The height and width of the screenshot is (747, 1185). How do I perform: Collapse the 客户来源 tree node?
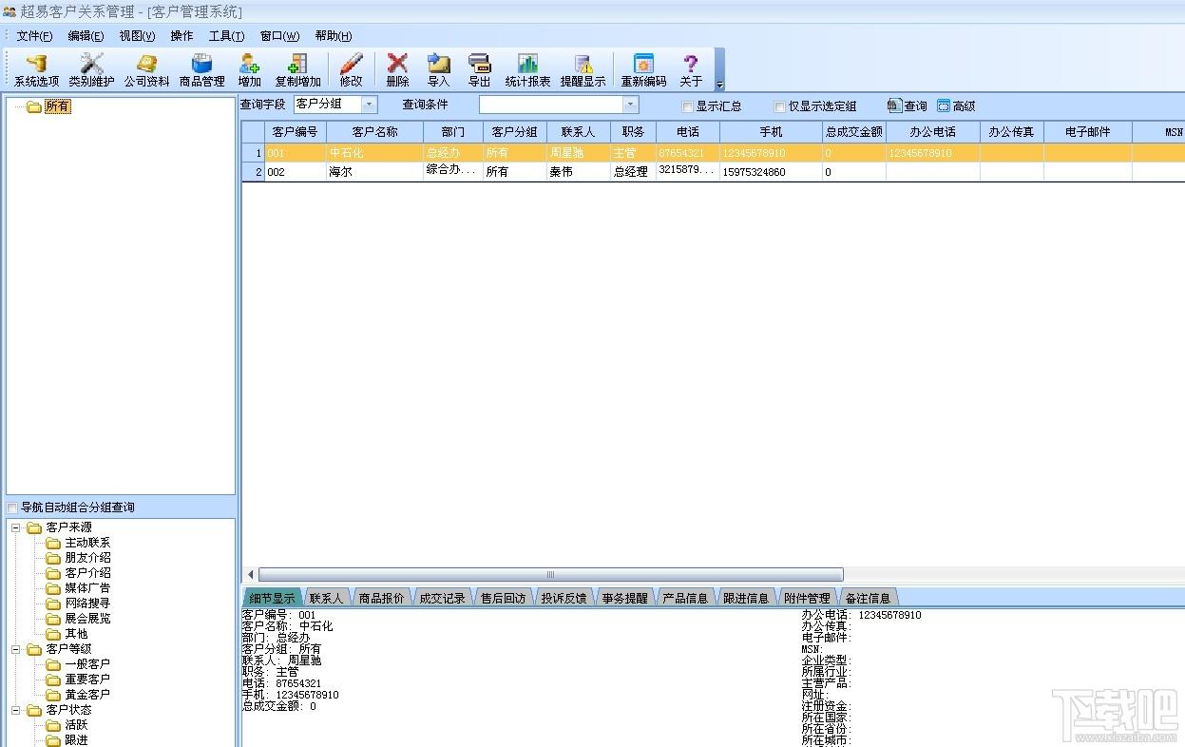point(16,527)
